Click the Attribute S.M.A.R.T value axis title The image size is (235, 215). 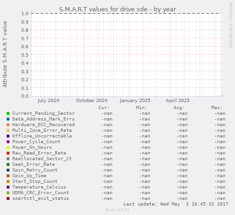5,54
